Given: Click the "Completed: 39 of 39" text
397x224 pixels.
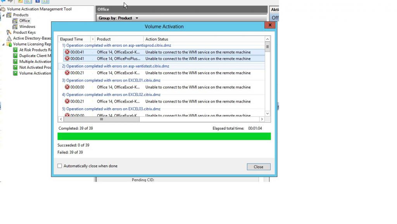Looking at the screenshot, I should click(76, 128).
